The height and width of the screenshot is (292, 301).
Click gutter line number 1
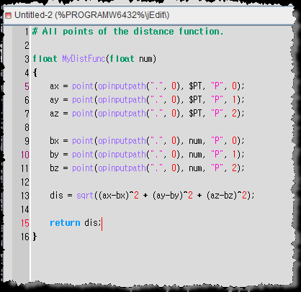[x=27, y=32]
